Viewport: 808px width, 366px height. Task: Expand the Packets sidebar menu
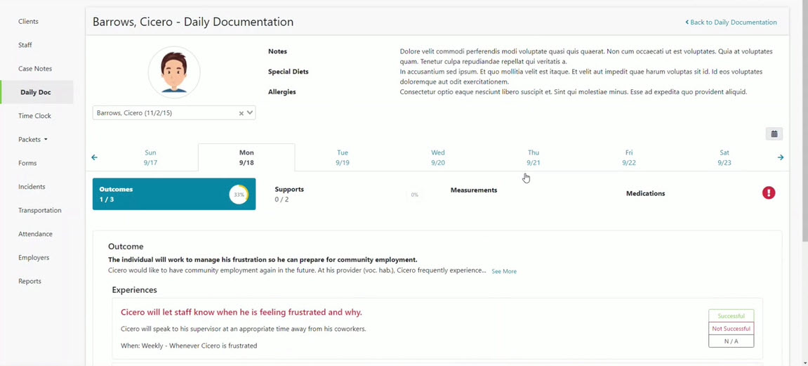tap(33, 139)
